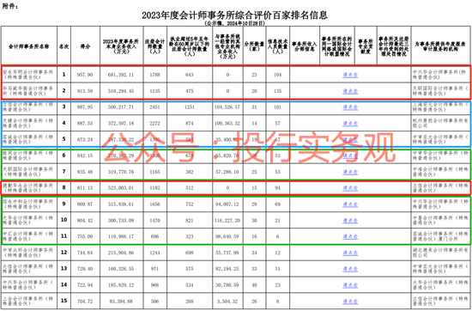
Task: Select score value 704.72
Action: pos(85,302)
